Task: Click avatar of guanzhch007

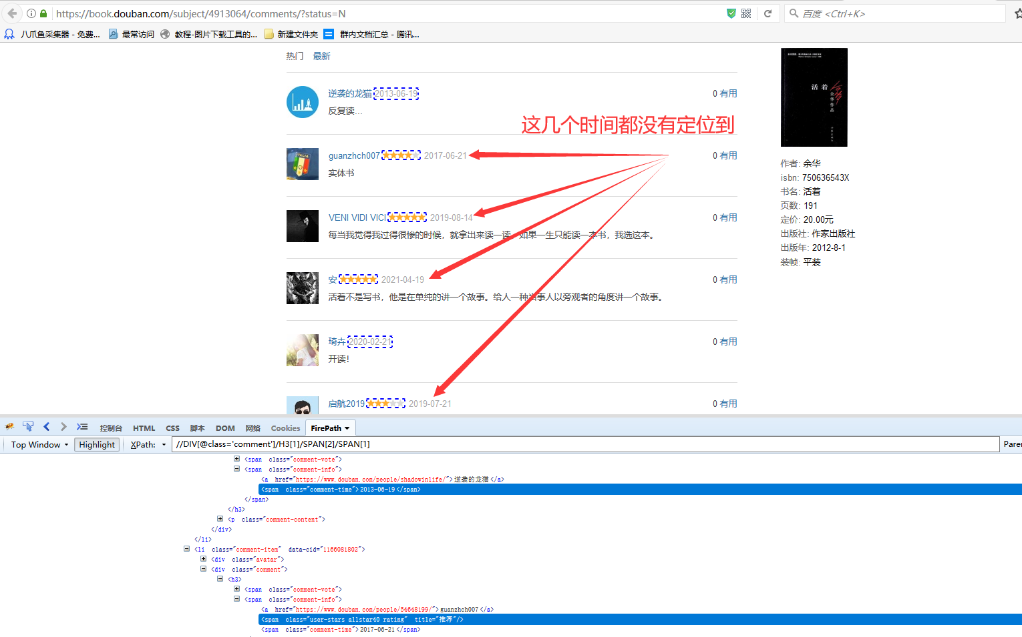Action: click(303, 164)
